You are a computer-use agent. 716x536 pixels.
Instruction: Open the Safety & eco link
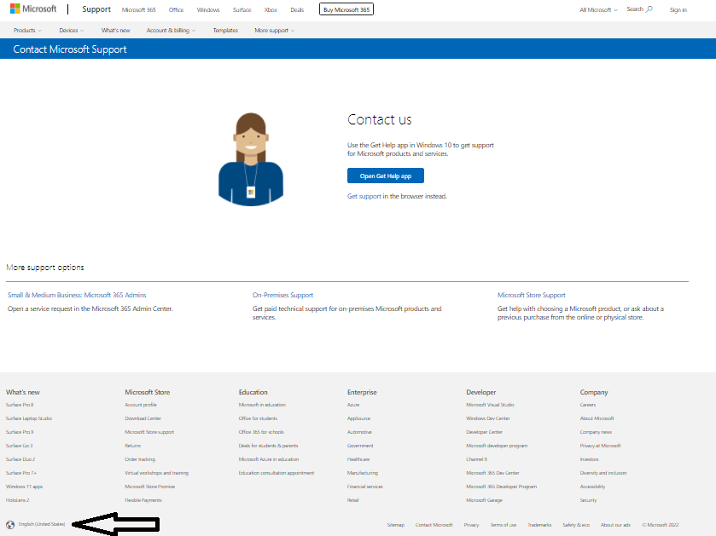[x=576, y=525]
